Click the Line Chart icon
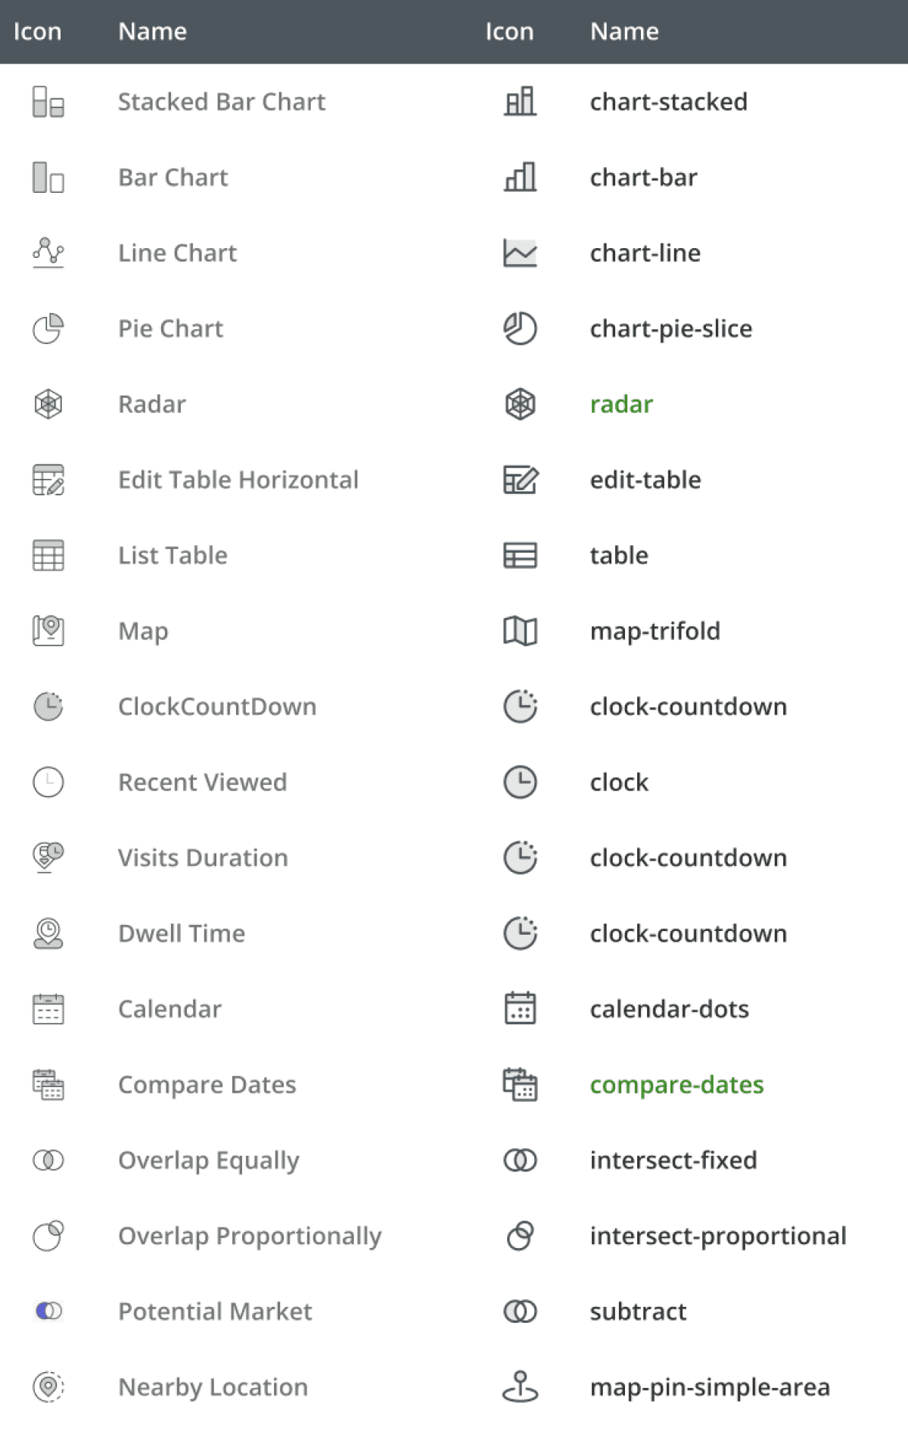This screenshot has height=1434, width=908. point(48,253)
